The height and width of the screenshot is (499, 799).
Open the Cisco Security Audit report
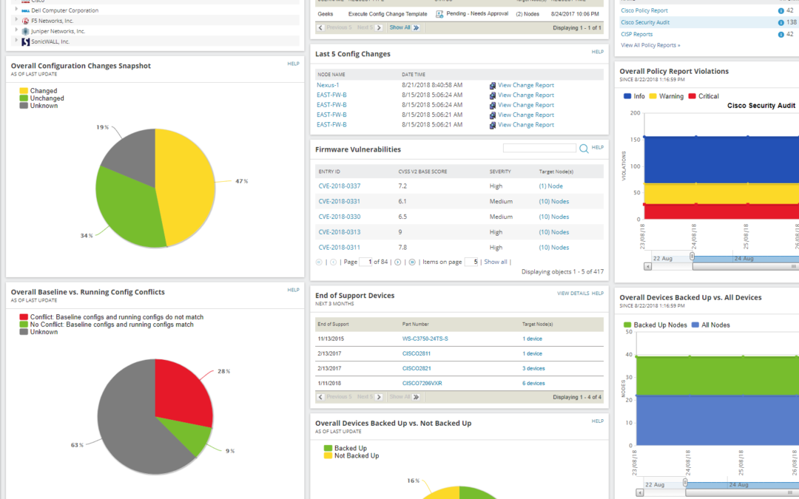point(645,22)
